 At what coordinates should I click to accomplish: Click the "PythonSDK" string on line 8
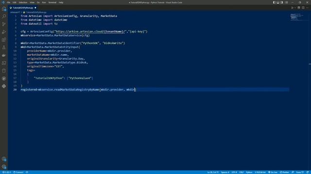pyautogui.click(x=90, y=43)
